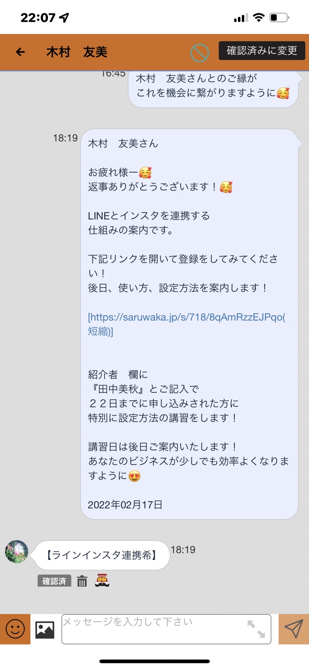
Task: Tap the top message bubble about ご縁
Action: coord(213,88)
